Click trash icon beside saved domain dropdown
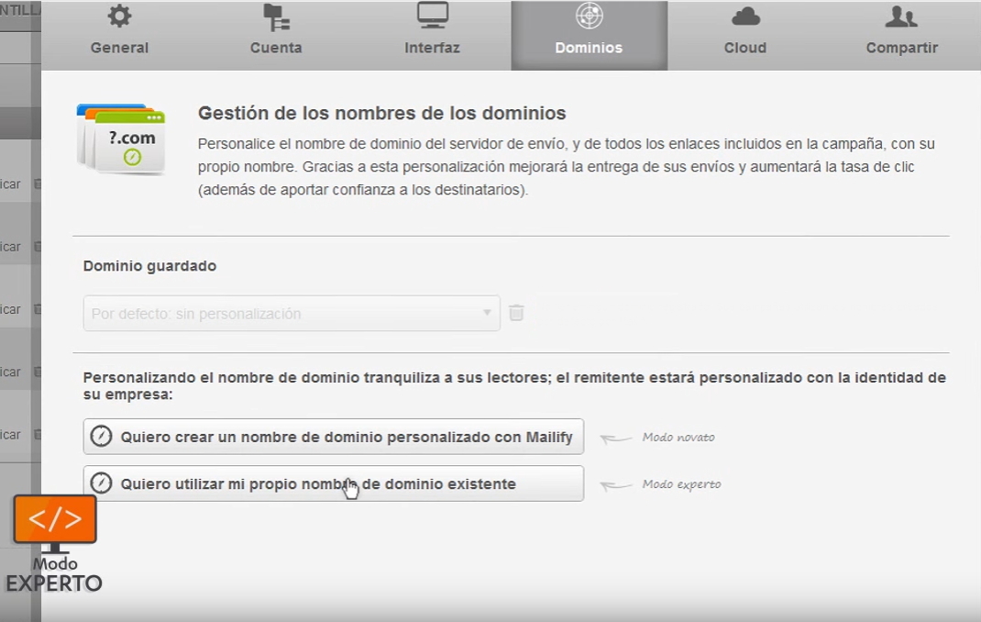This screenshot has width=981, height=622. click(x=516, y=313)
